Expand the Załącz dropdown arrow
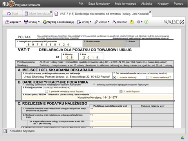The height and width of the screenshot is (141, 188). pos(108,22)
